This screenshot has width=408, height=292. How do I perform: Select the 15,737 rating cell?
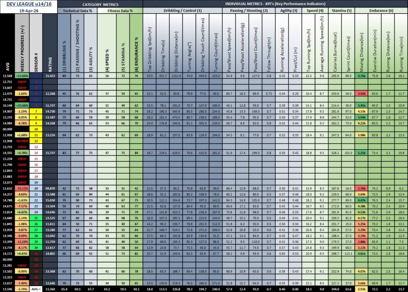pyautogui.click(x=50, y=153)
